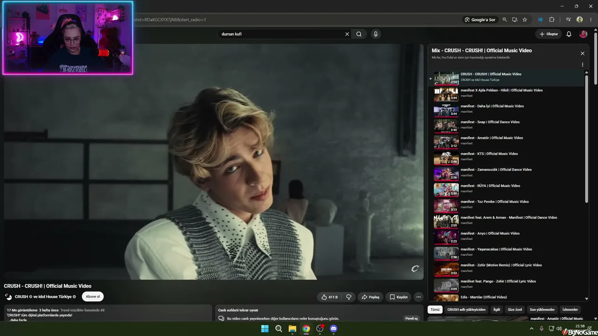Dislike the CRUSH video
Screen dimensions: 598x336
[349, 297]
